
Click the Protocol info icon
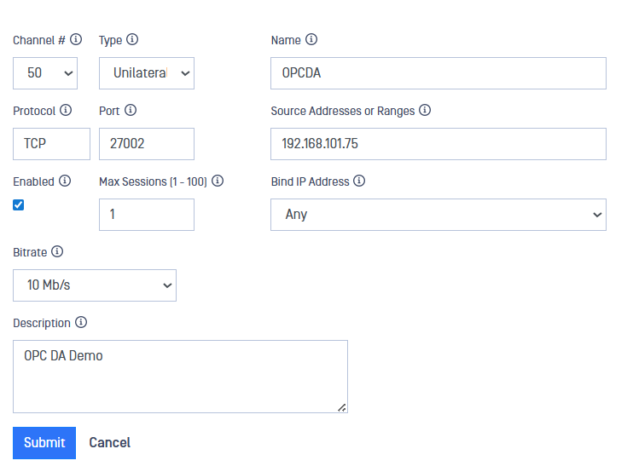(66, 110)
